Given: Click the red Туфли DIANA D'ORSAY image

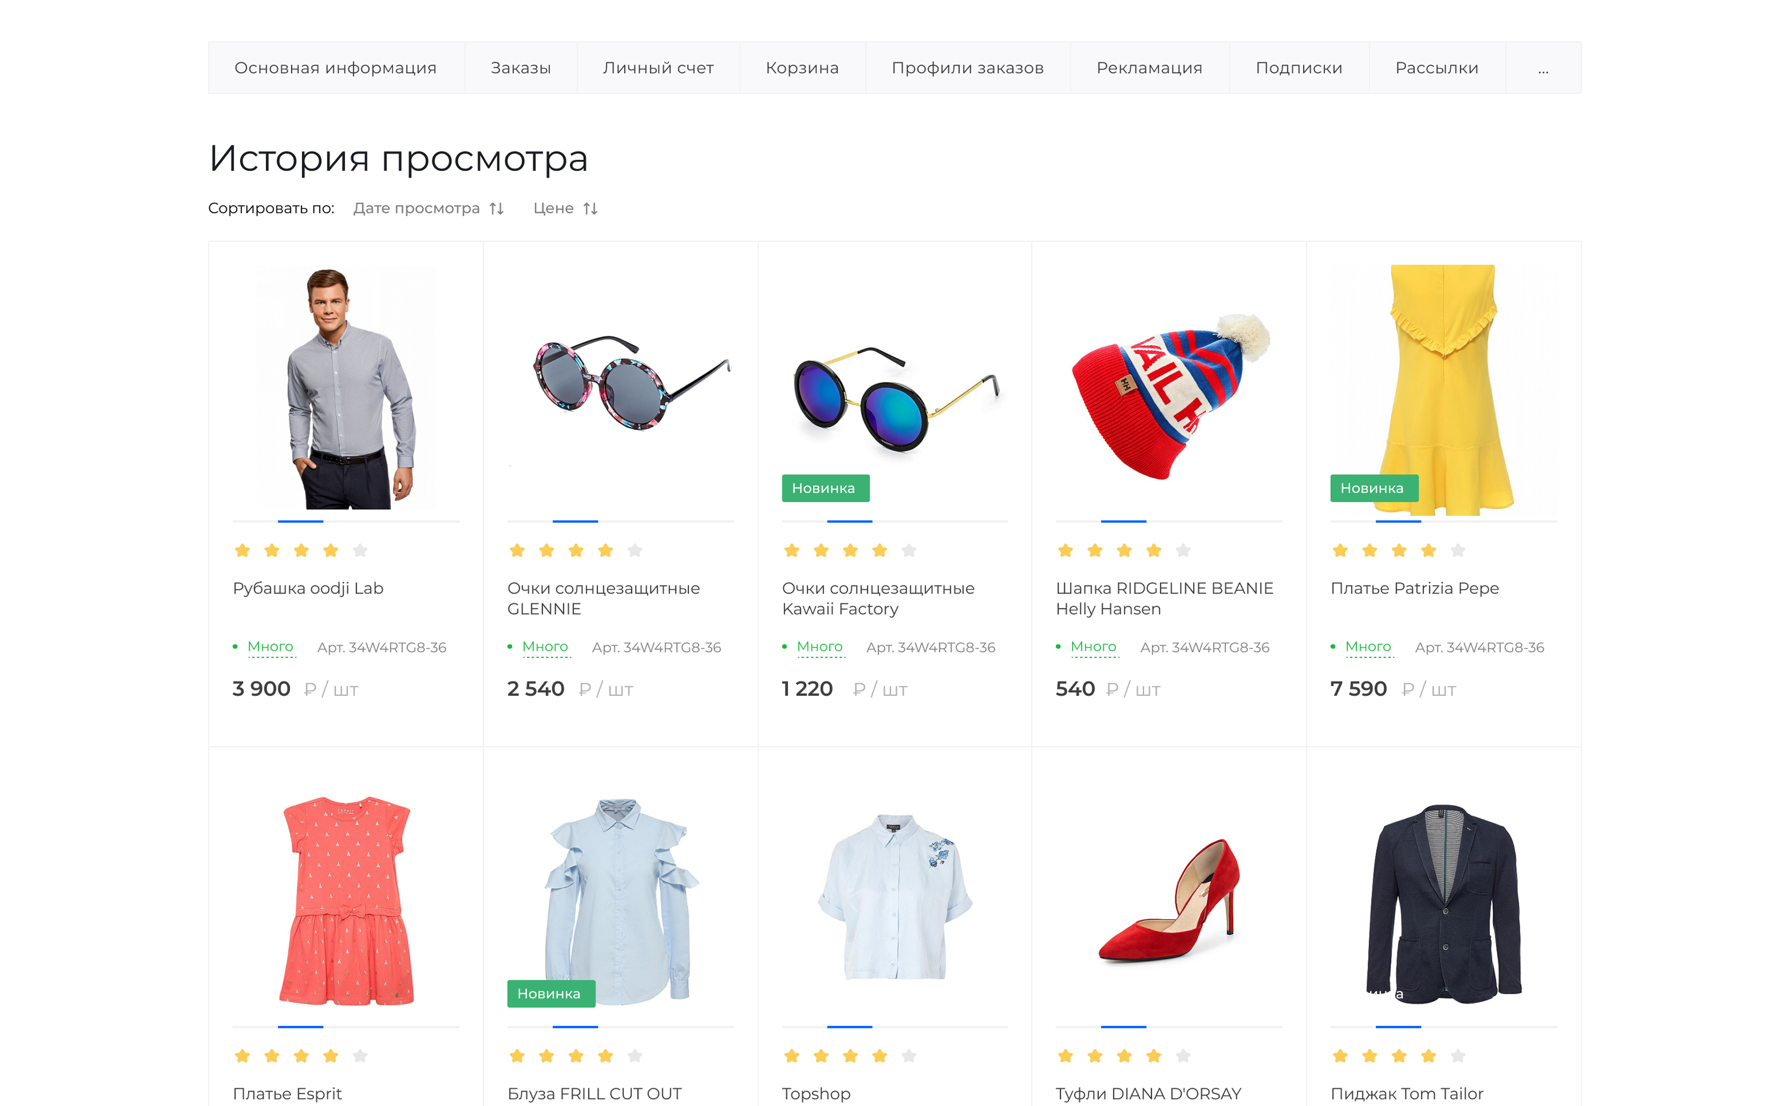Looking at the screenshot, I should pyautogui.click(x=1168, y=900).
